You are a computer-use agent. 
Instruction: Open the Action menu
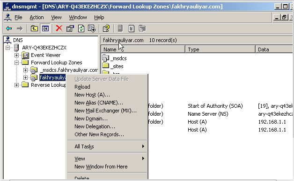[37, 17]
